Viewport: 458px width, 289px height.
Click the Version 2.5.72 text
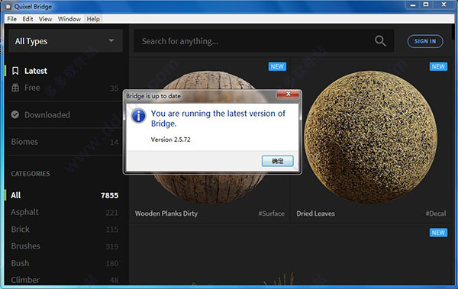tap(170, 140)
